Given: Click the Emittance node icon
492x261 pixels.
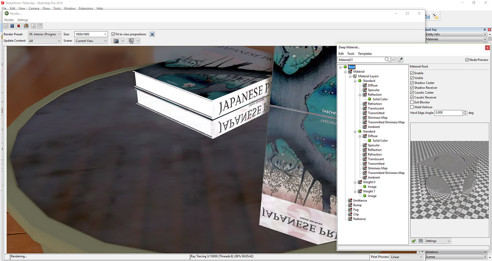Looking at the screenshot, I should [350, 201].
